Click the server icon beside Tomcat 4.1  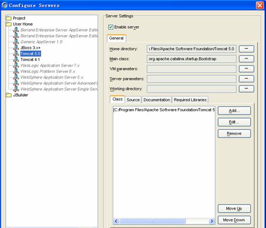tap(16, 60)
